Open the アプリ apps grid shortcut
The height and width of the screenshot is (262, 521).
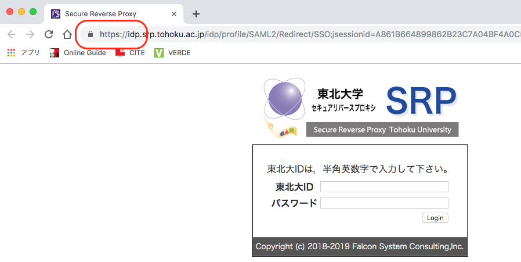pyautogui.click(x=24, y=53)
